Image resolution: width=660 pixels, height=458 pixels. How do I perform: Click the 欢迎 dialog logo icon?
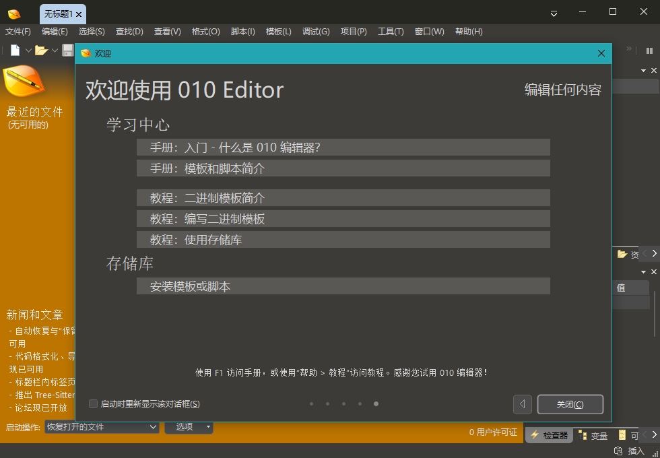[86, 53]
